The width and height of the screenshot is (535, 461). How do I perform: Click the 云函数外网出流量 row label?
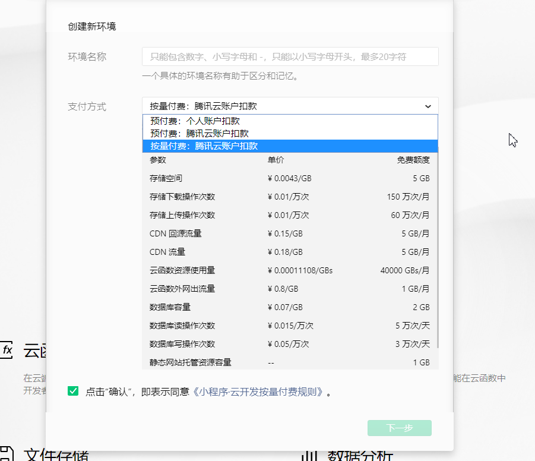tap(182, 289)
